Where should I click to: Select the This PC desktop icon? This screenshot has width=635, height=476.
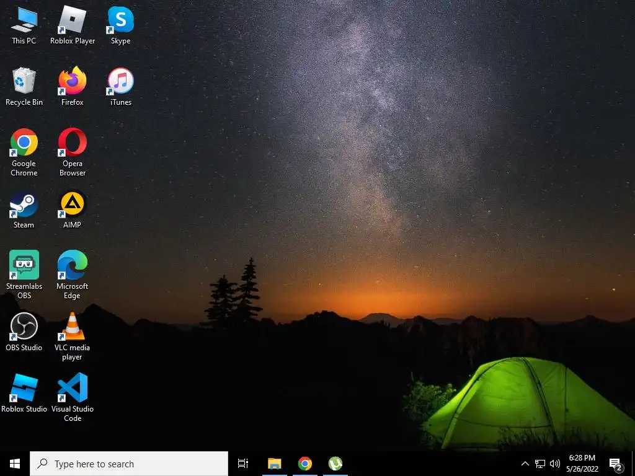tap(24, 25)
